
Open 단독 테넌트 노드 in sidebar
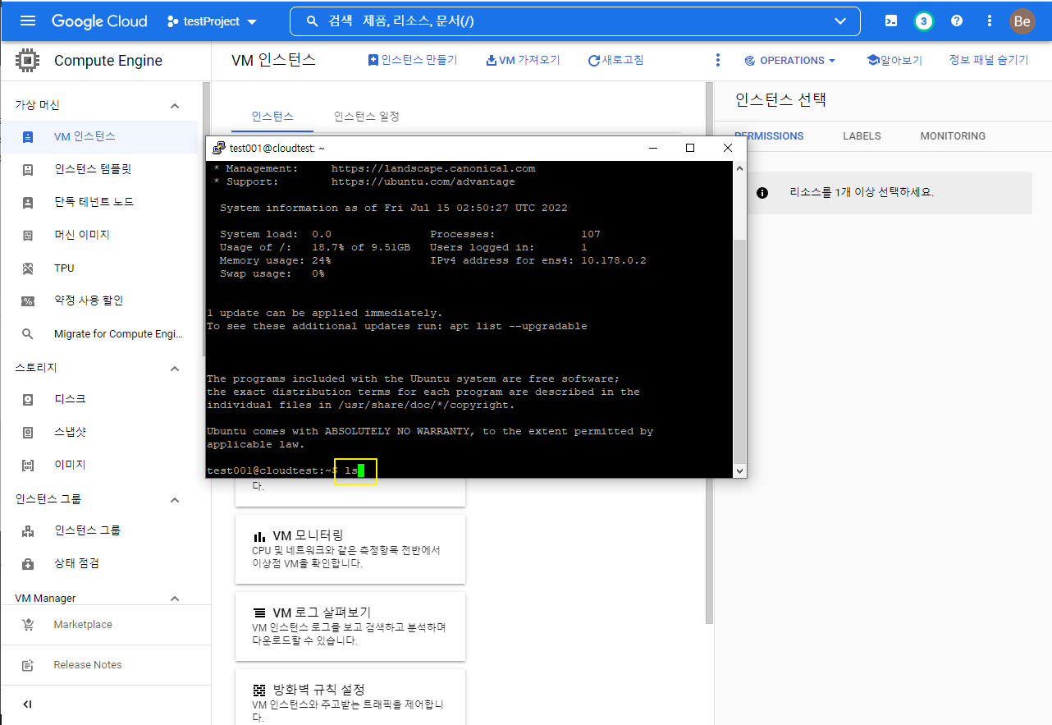(99, 202)
